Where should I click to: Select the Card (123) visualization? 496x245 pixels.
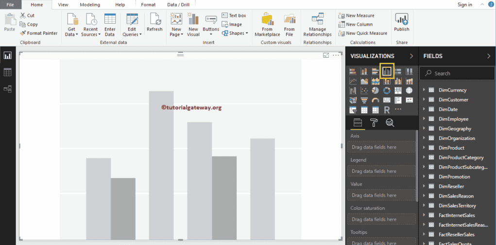(x=387, y=100)
